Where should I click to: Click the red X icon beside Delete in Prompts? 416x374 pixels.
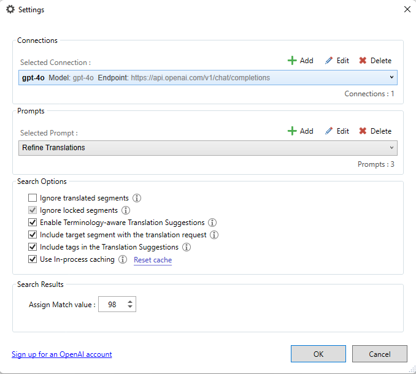(x=363, y=131)
